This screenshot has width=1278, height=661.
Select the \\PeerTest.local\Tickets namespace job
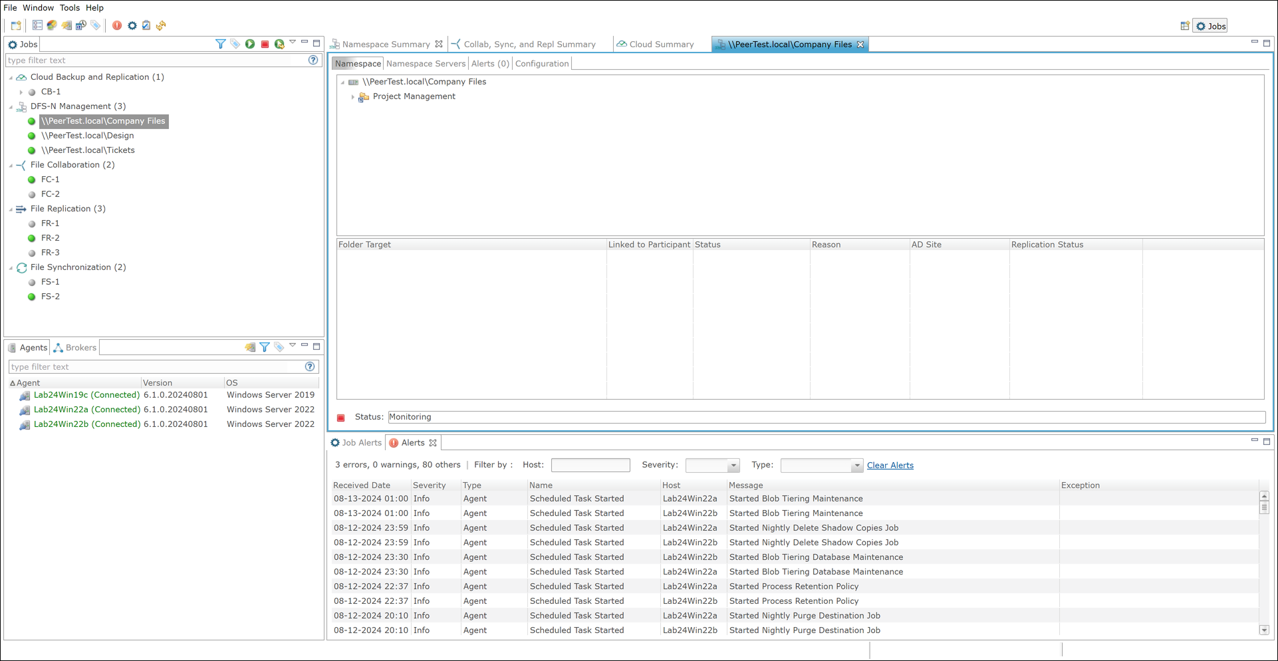click(x=88, y=150)
